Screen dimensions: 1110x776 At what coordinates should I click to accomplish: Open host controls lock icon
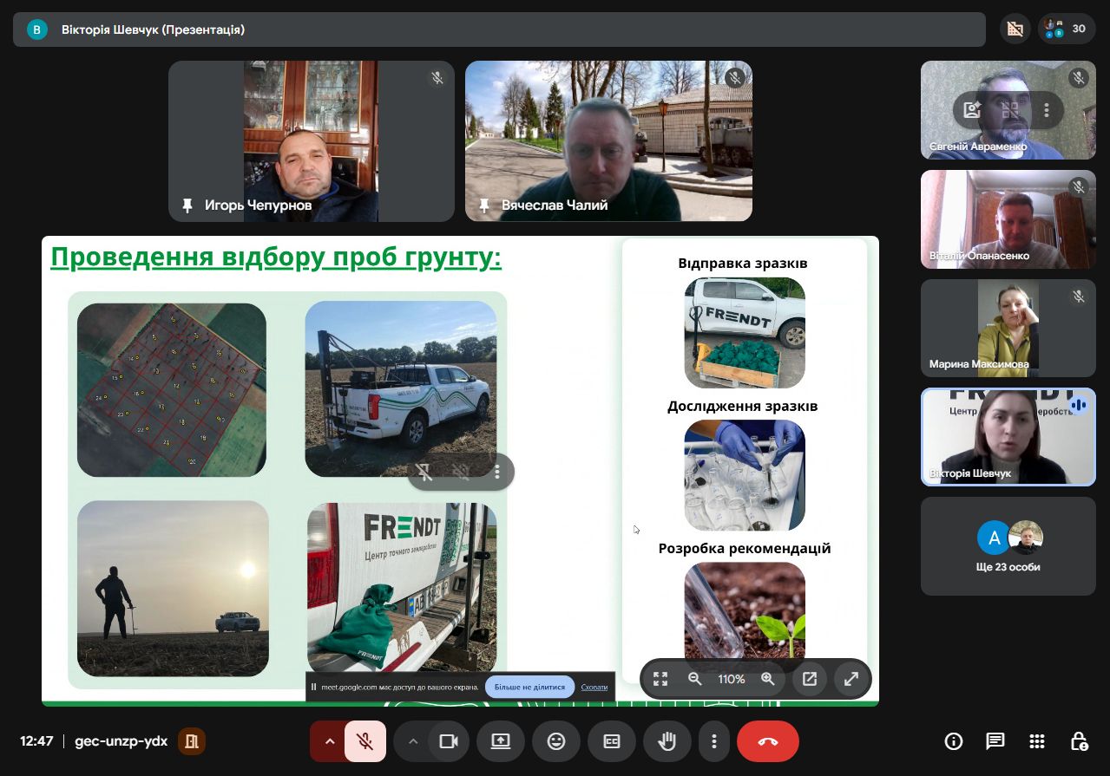pos(1079,741)
